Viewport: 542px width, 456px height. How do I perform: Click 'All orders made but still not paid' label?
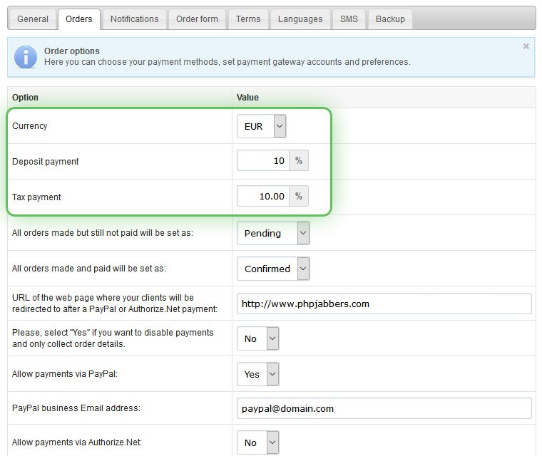[x=102, y=233]
